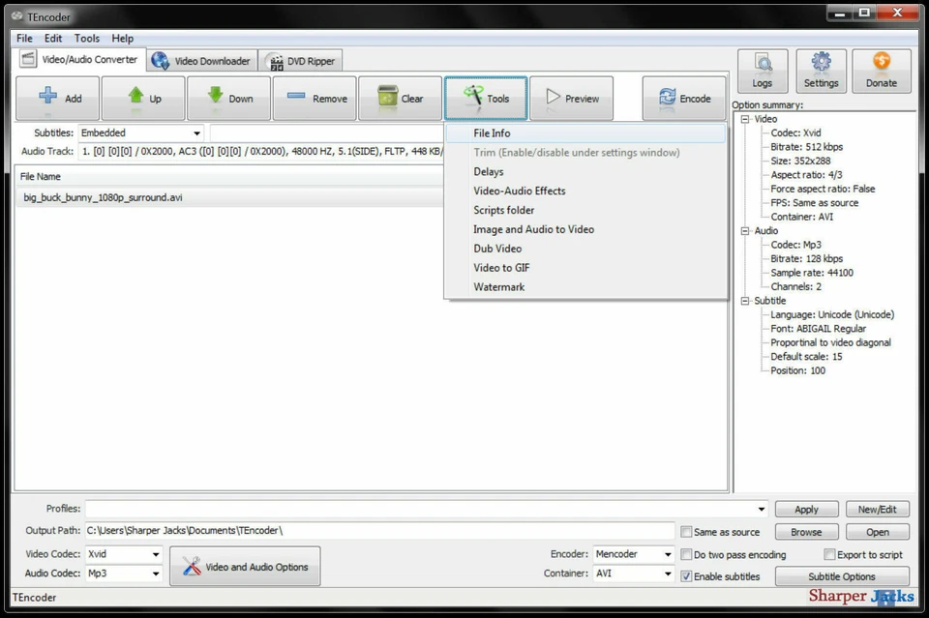This screenshot has height=618, width=929.
Task: Toggle Same as source output path
Action: (686, 531)
